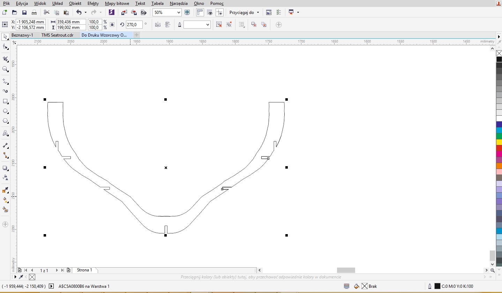Open the zoom level 50% dropdown
This screenshot has height=293, width=502.
179,13
